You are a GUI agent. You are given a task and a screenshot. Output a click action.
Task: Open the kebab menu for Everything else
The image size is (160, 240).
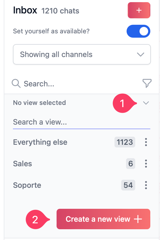point(146,142)
